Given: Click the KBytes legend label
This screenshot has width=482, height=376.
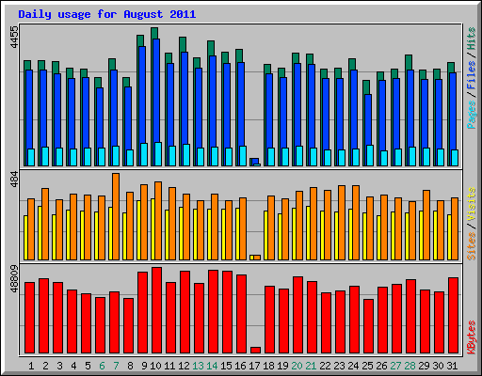Looking at the screenshot, I should pos(472,337).
